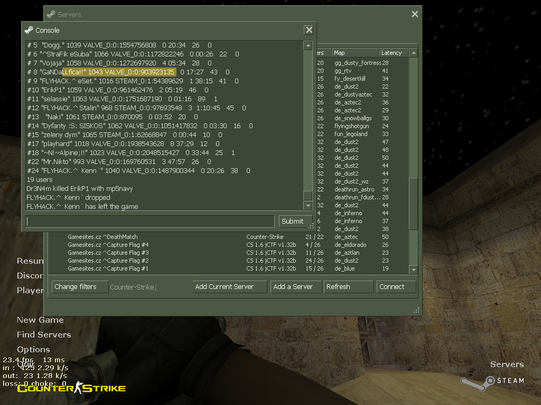
Task: Click the server list scroll-up arrow
Action: (414, 53)
